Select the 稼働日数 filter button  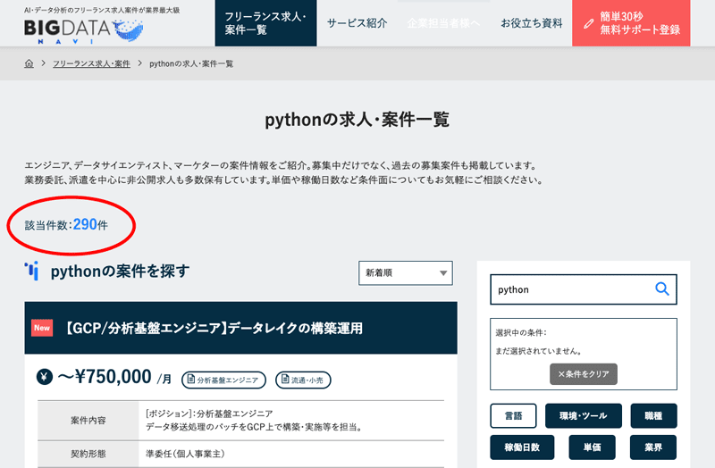(522, 447)
